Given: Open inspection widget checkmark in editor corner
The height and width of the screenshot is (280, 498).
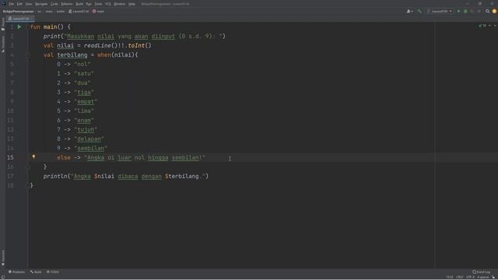Looking at the screenshot, I should (482, 26).
